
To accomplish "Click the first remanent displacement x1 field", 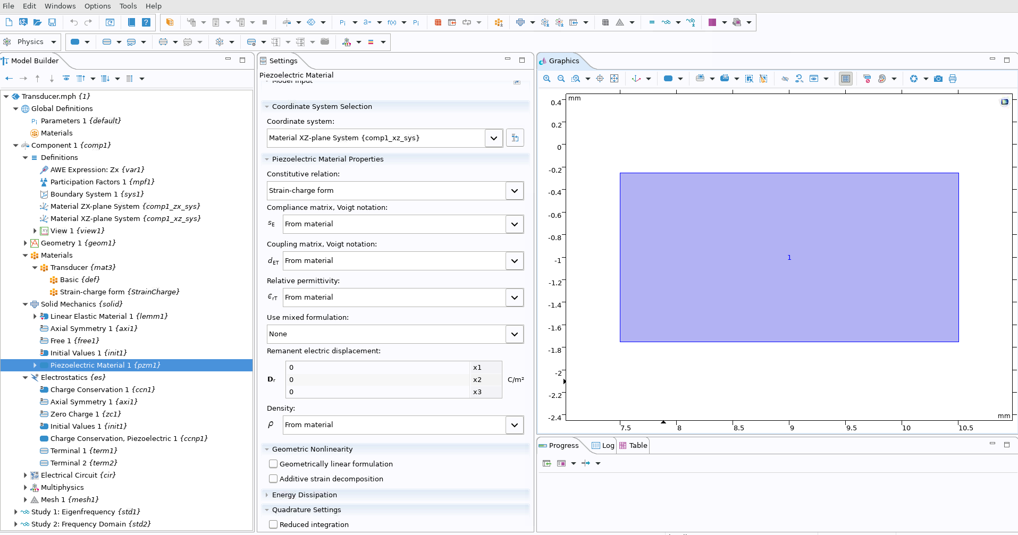I will pyautogui.click(x=377, y=367).
